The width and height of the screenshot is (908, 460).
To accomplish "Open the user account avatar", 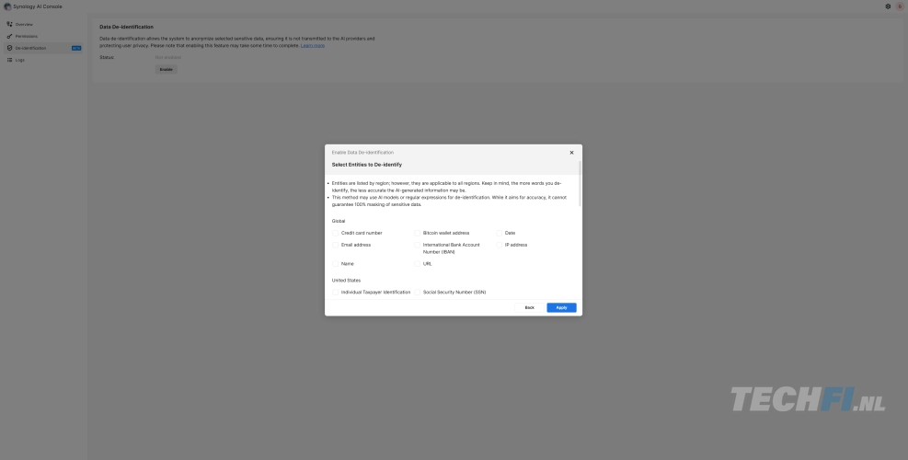I will point(899,6).
